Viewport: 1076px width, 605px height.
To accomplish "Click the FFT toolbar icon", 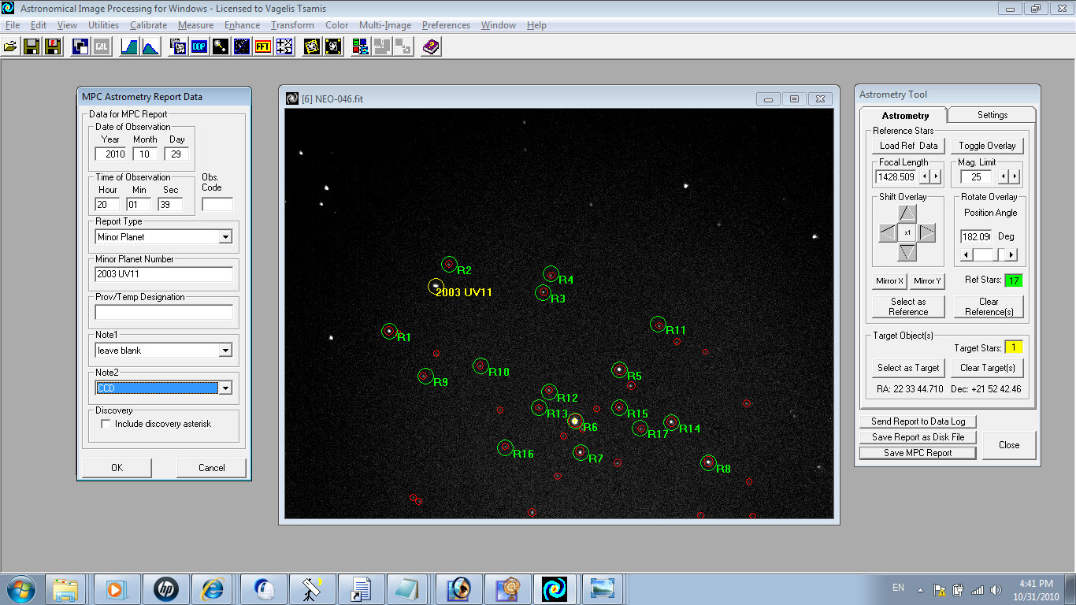I will pyautogui.click(x=263, y=46).
